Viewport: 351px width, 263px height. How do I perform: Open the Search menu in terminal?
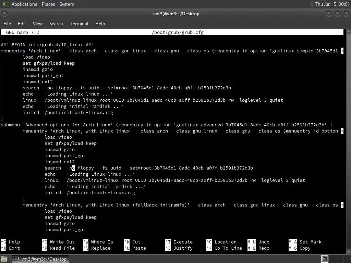pyautogui.click(x=56, y=24)
